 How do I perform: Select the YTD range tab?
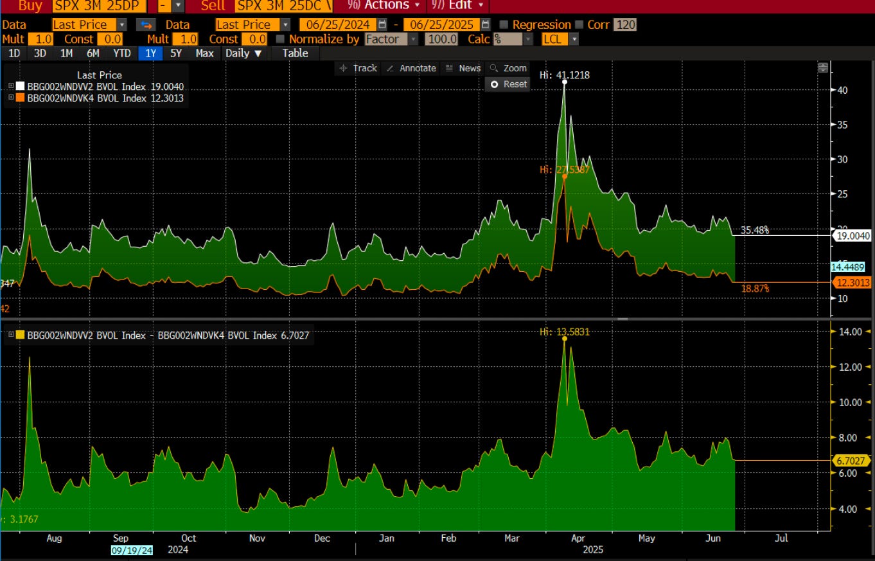122,53
